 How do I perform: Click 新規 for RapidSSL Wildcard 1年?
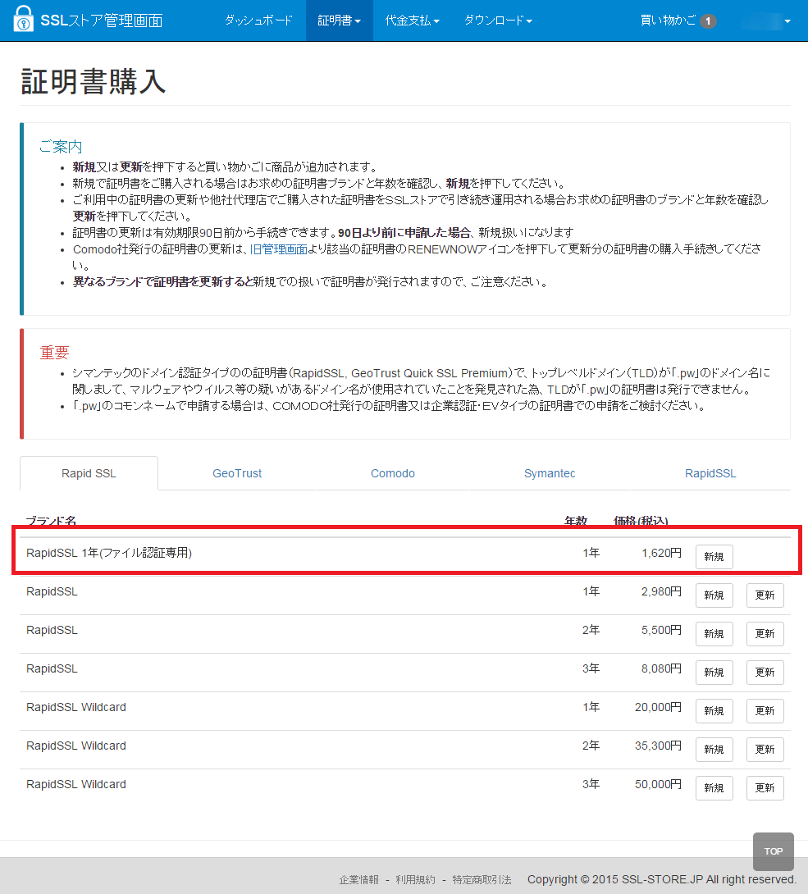[714, 711]
